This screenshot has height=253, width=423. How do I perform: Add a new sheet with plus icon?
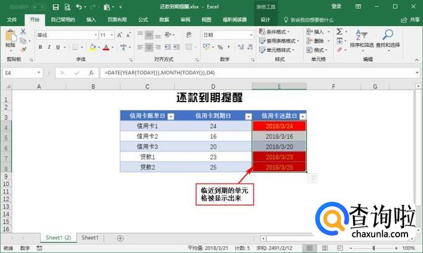[x=120, y=238]
